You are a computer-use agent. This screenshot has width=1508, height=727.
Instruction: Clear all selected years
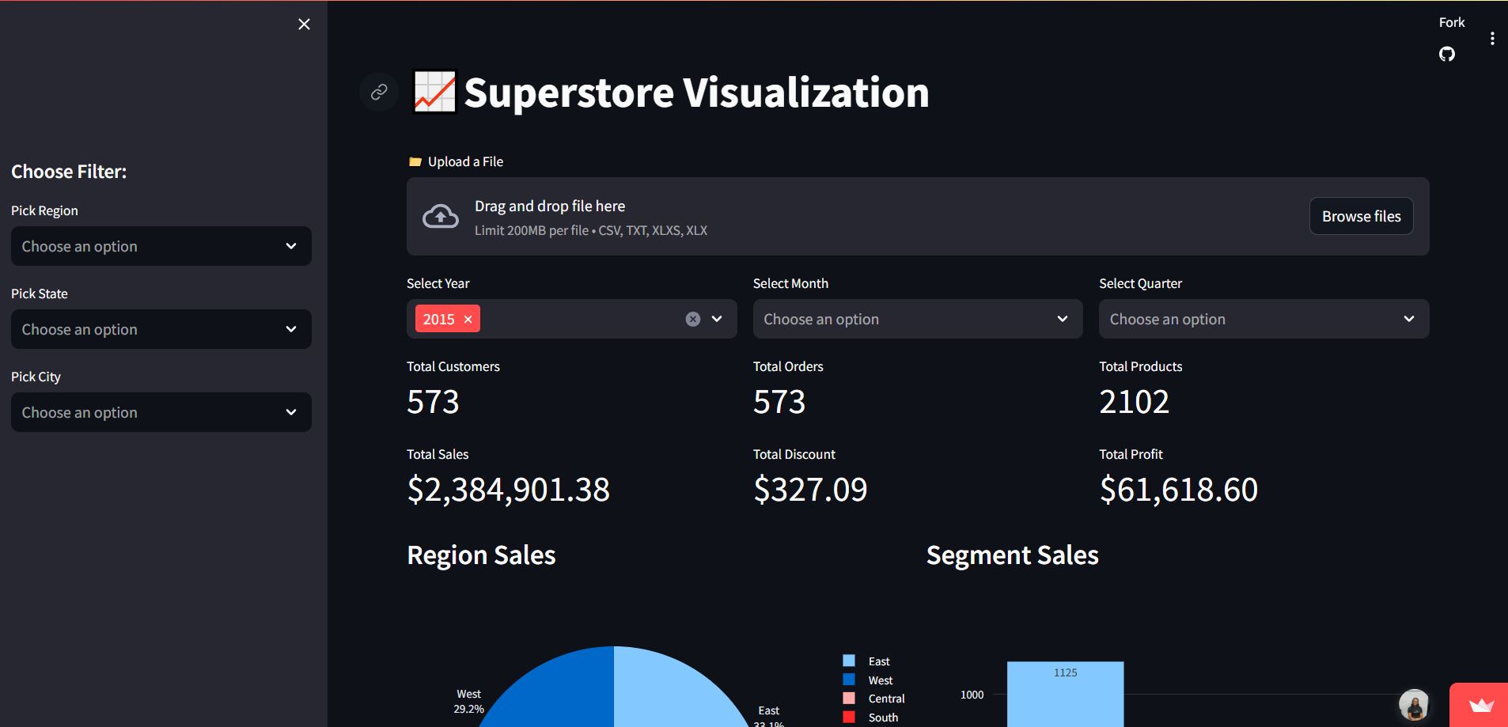(692, 319)
